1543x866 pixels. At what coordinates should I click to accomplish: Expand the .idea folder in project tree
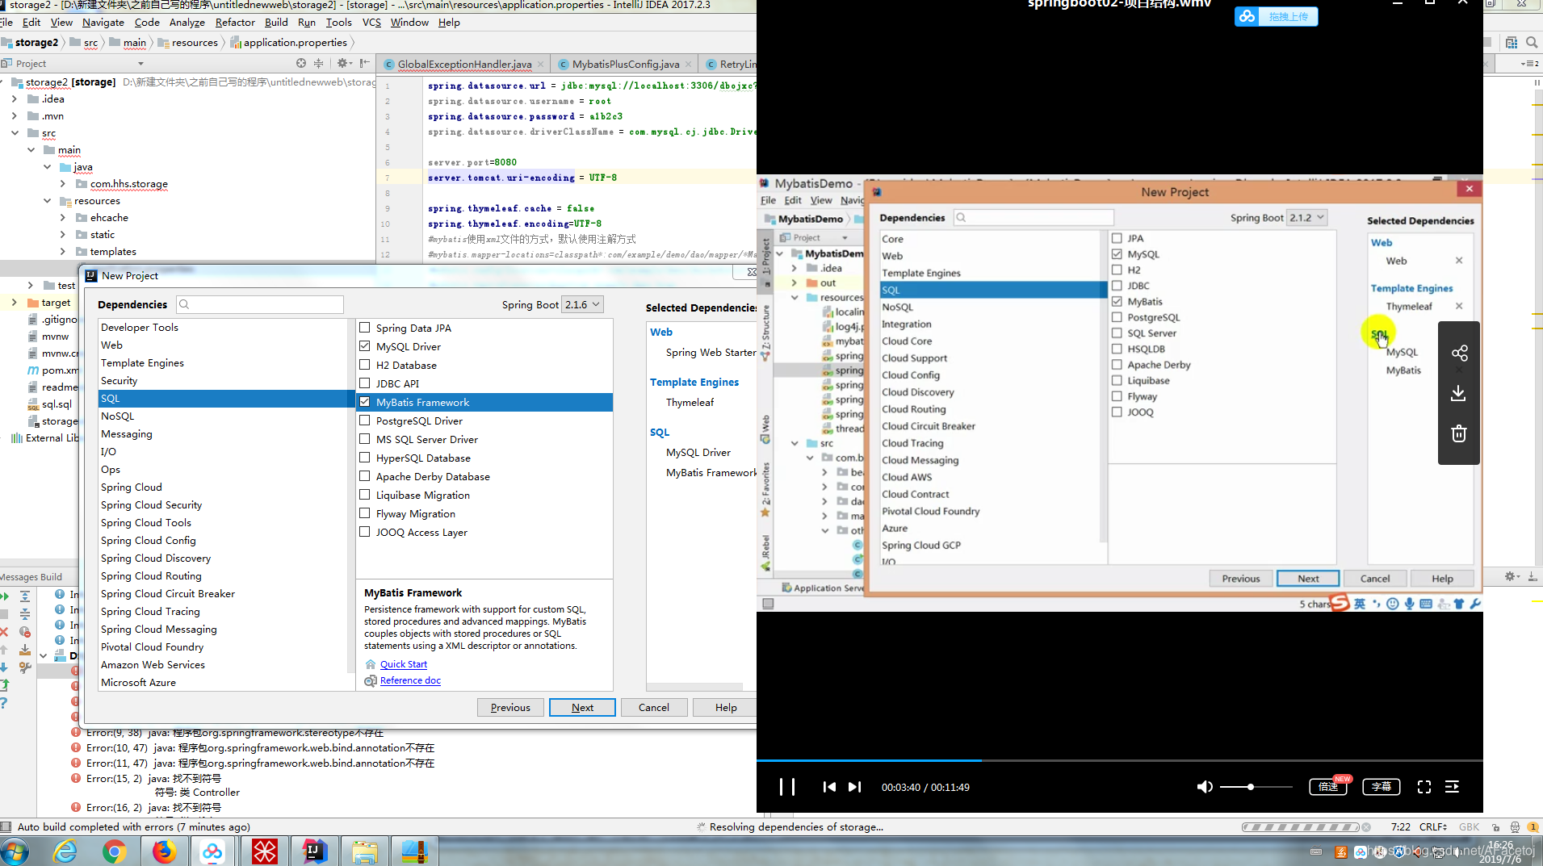[x=15, y=98]
